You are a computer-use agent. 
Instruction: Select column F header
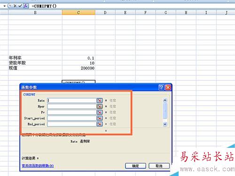tap(146, 13)
